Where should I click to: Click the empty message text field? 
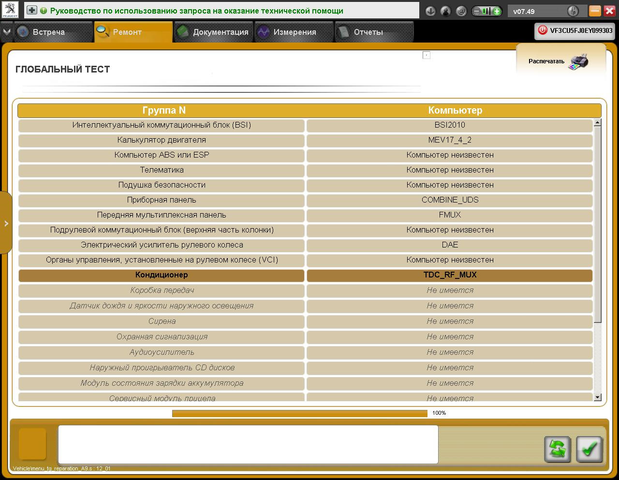pos(248,444)
